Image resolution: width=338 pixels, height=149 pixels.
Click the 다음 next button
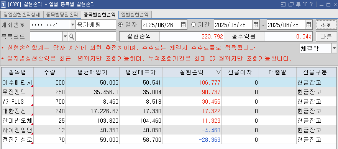pyautogui.click(x=327, y=37)
